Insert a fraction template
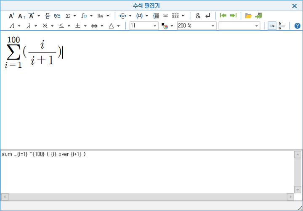This screenshot has height=211, width=303. pos(48,16)
